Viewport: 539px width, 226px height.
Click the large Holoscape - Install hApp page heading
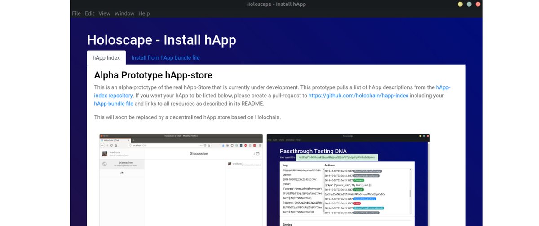click(x=162, y=40)
